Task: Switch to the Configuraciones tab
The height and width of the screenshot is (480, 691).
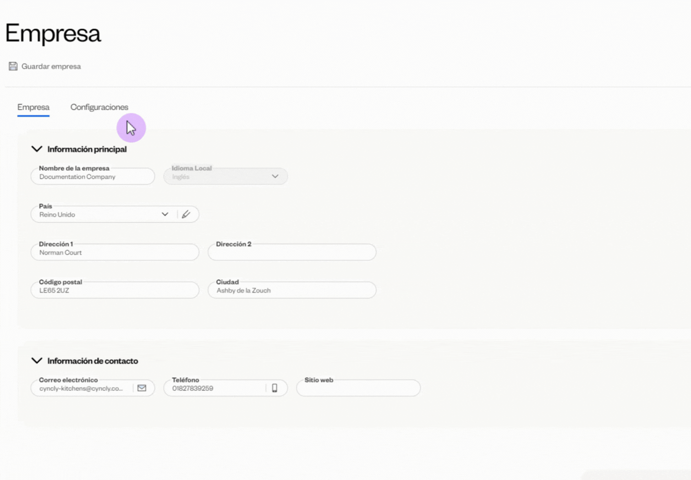Action: click(99, 107)
